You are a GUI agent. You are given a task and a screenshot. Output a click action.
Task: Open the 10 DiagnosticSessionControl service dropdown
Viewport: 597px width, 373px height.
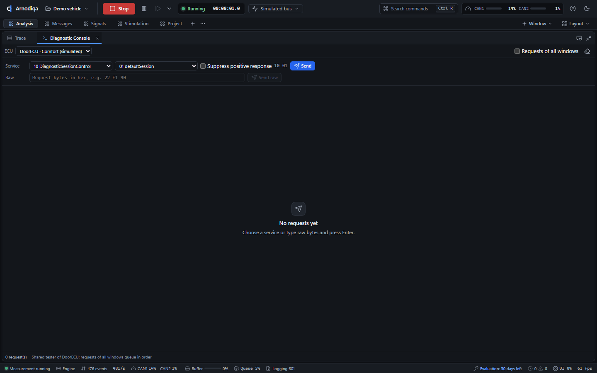click(x=71, y=66)
